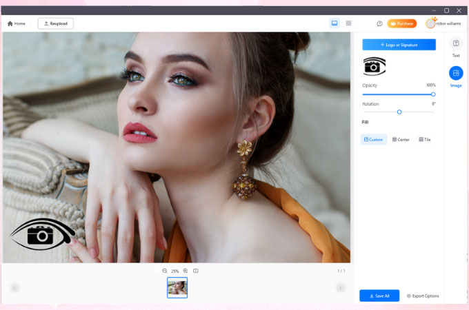
Task: Zoom in on the photo
Action: pos(186,271)
